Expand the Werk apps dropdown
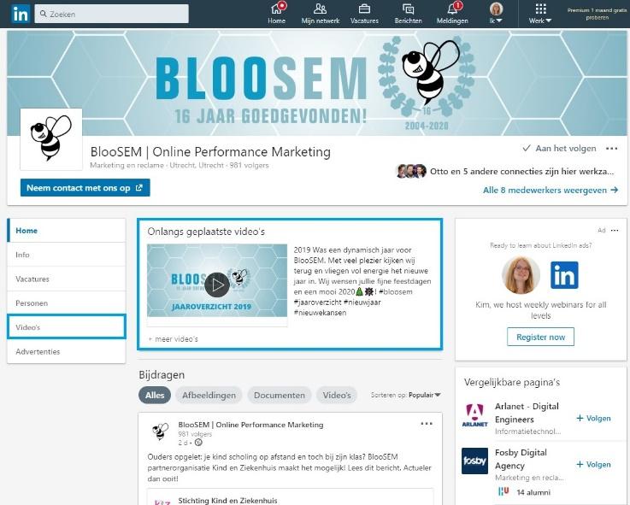Image resolution: width=630 pixels, height=505 pixels. click(540, 14)
